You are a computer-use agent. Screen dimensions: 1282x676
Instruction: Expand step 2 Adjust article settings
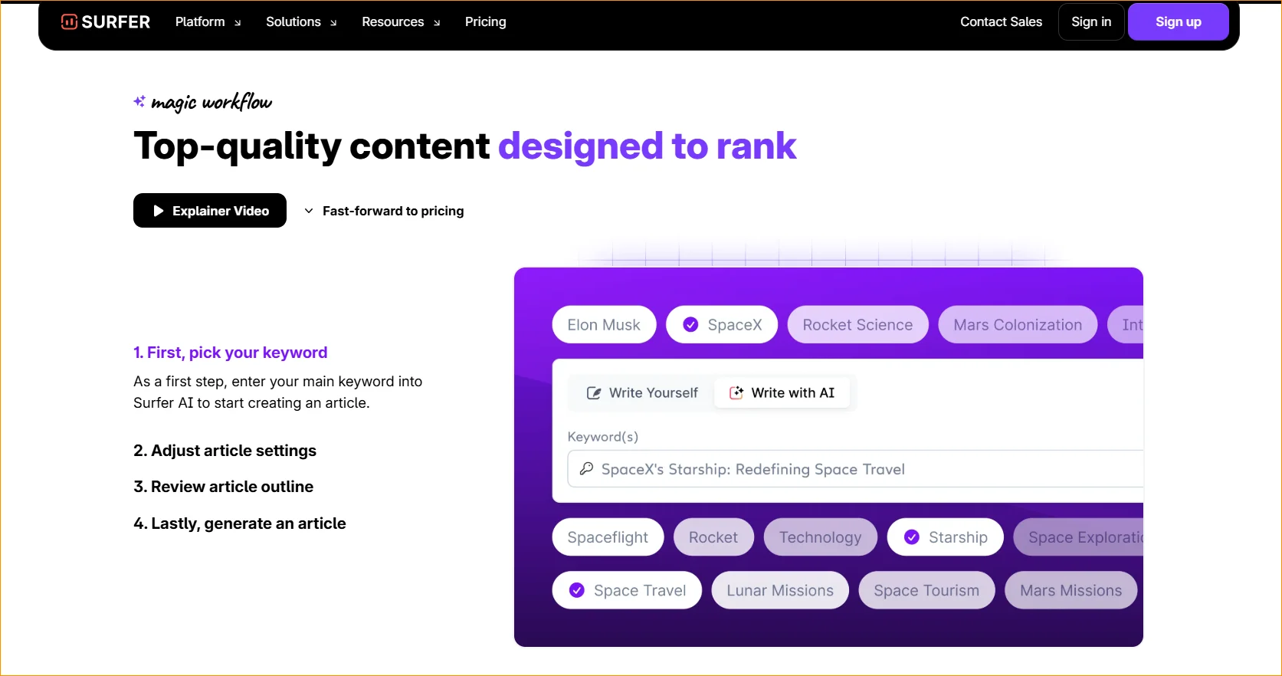click(x=225, y=451)
